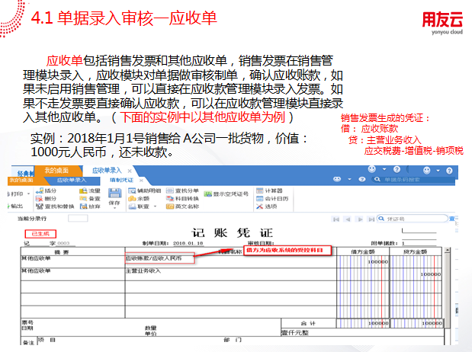This screenshot has width=472, height=352.
Task: Click the 附单据数 value field
Action: [419, 243]
